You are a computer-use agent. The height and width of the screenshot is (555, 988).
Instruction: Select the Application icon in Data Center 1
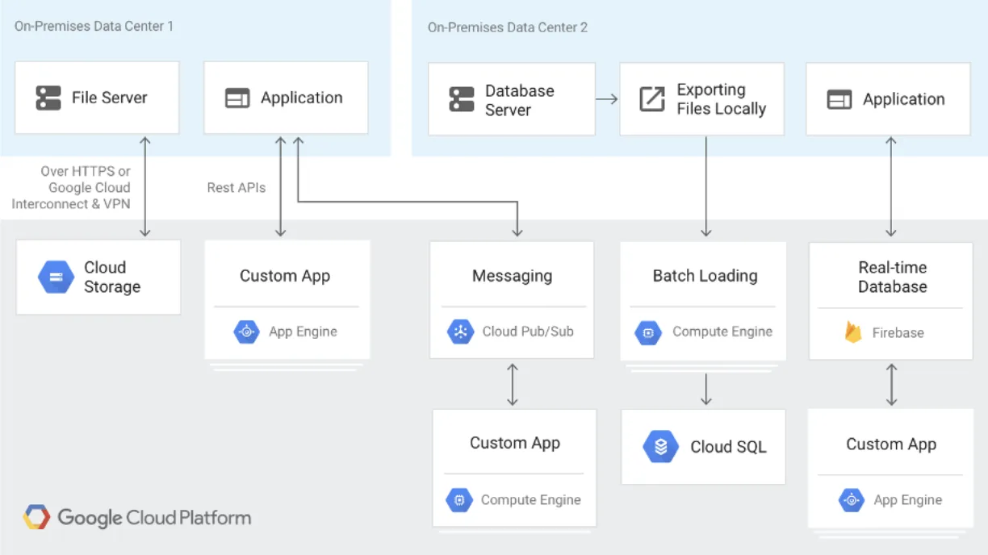pyautogui.click(x=237, y=98)
